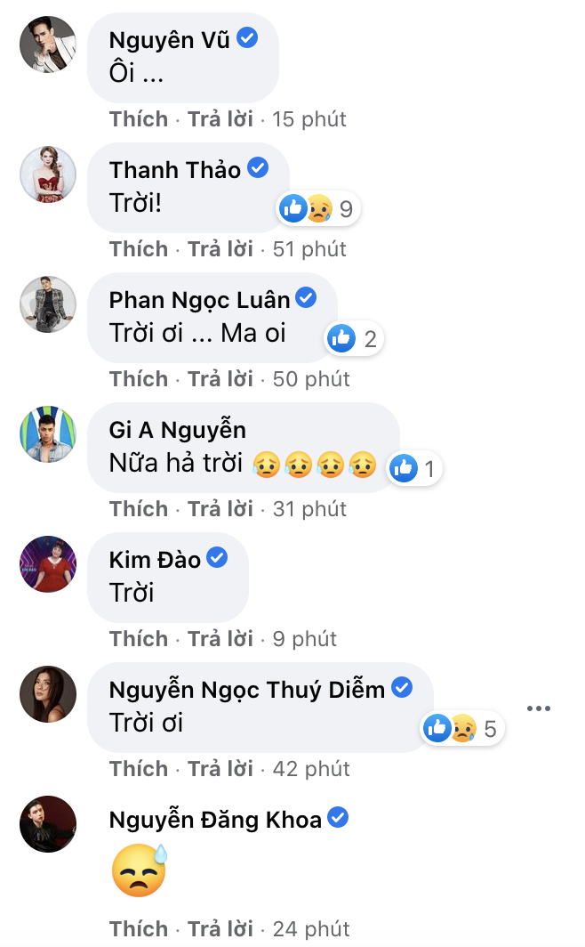Reply to Gi A Nguyễn's comment
Image resolution: width=585 pixels, height=947 pixels.
[220, 509]
